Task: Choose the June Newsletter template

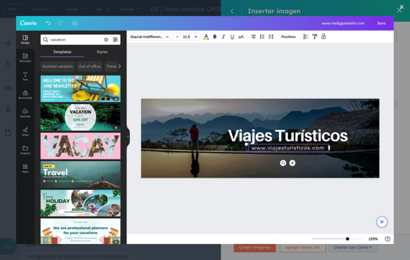Action: click(x=80, y=89)
